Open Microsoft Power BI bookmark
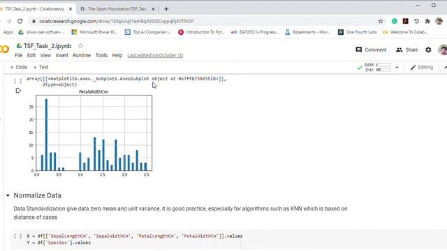This screenshot has height=251, width=447. click(94, 32)
